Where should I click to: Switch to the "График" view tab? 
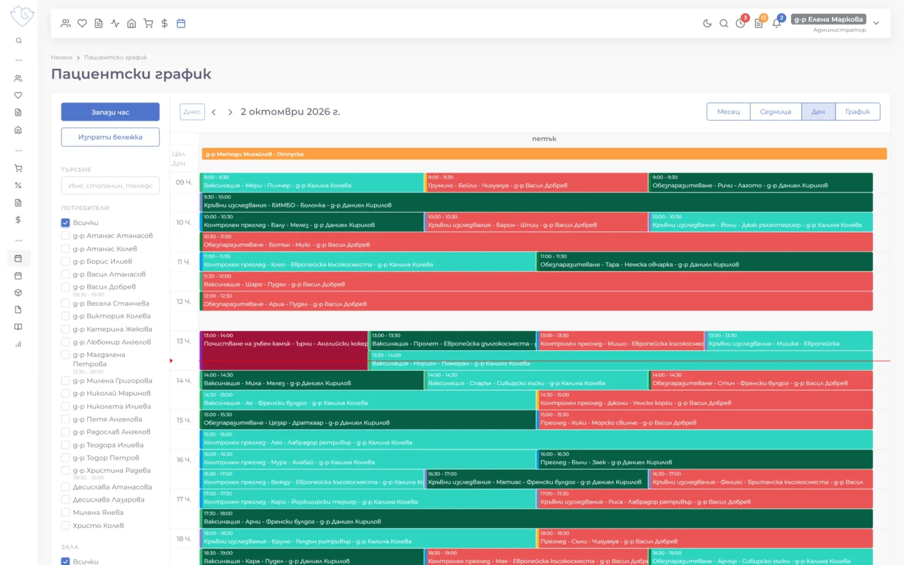point(858,112)
